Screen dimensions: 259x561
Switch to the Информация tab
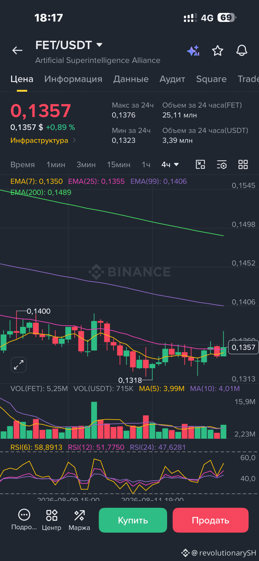73,79
